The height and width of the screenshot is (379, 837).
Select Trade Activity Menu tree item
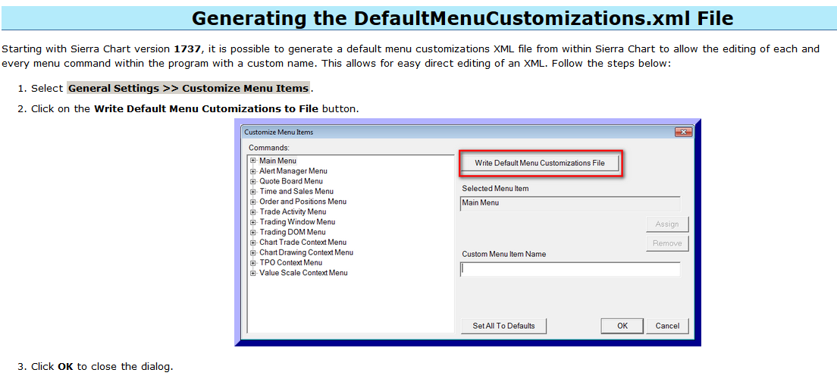pyautogui.click(x=293, y=211)
